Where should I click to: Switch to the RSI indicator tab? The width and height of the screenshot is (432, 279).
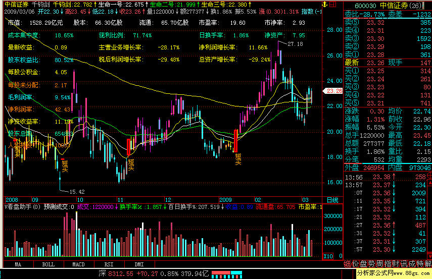click(x=109, y=264)
